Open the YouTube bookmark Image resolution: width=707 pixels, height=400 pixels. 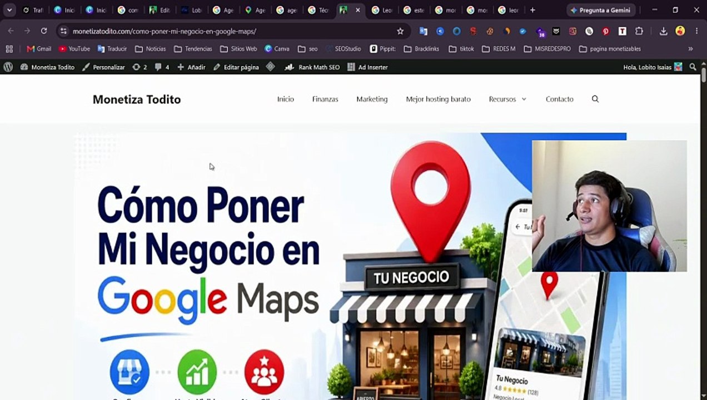(x=74, y=49)
